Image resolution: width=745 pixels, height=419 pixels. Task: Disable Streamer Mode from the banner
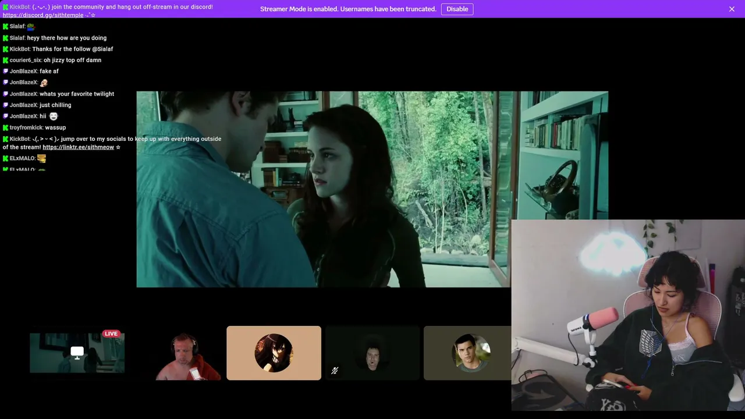(457, 9)
